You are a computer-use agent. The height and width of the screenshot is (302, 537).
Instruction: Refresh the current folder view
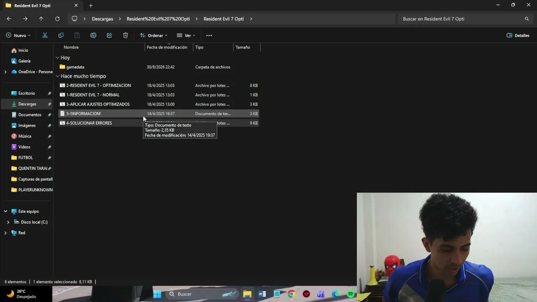click(x=57, y=19)
